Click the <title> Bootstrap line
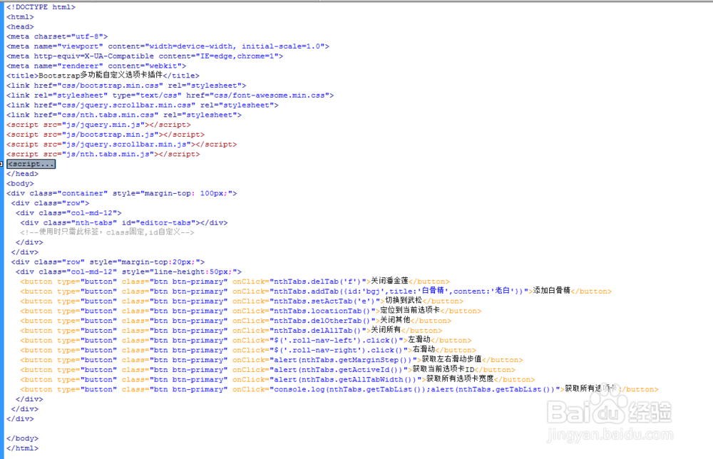713x459 pixels. pyautogui.click(x=103, y=76)
